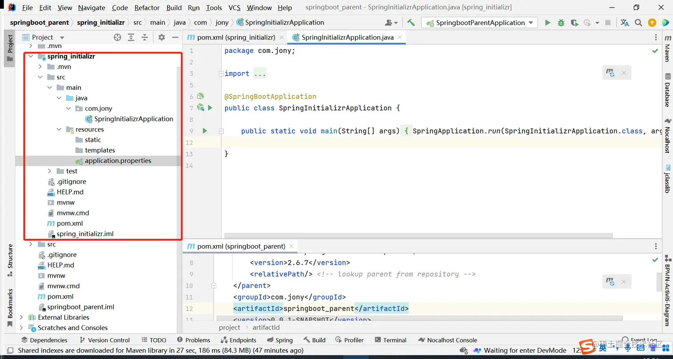Expand External Libraries node

pyautogui.click(x=21, y=317)
